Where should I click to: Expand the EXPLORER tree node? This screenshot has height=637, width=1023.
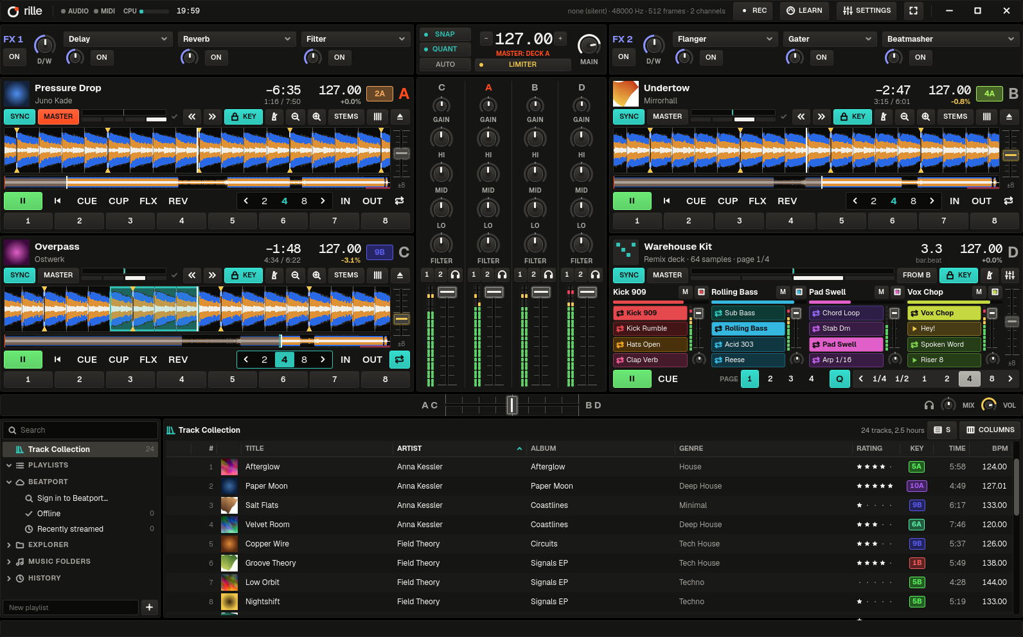[x=9, y=545]
